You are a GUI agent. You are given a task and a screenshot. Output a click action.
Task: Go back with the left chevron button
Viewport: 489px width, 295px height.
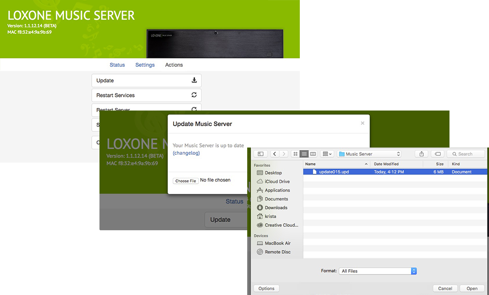tap(275, 154)
